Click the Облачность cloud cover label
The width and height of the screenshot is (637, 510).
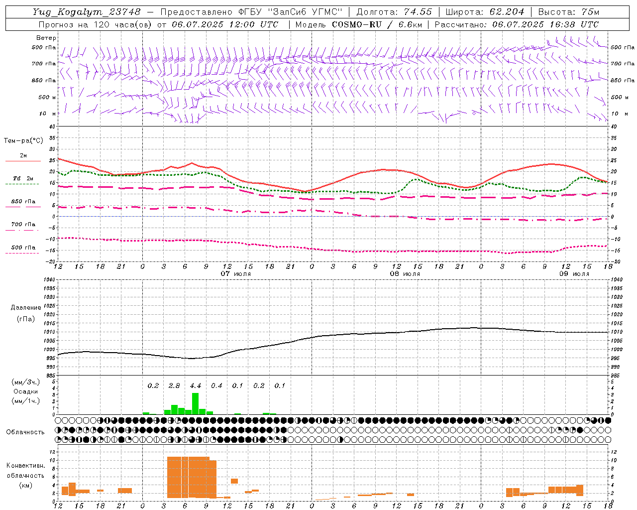[25, 432]
